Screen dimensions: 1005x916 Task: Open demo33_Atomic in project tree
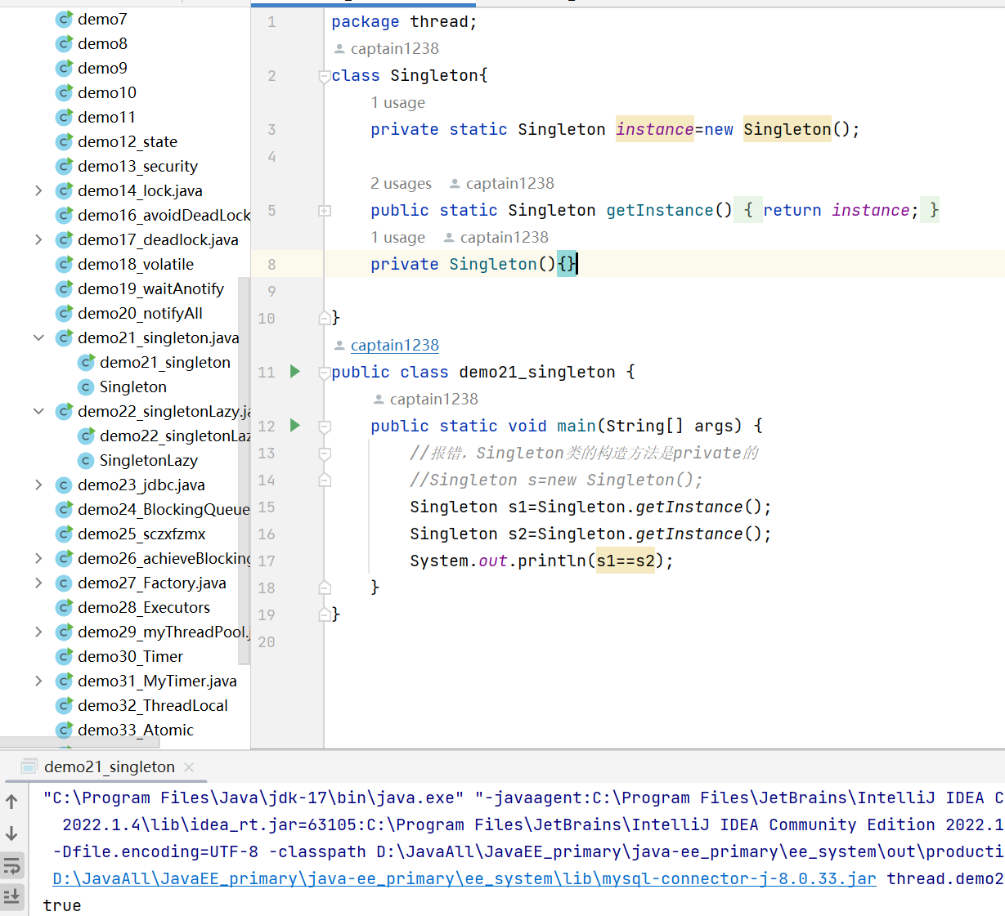pyautogui.click(x=135, y=730)
